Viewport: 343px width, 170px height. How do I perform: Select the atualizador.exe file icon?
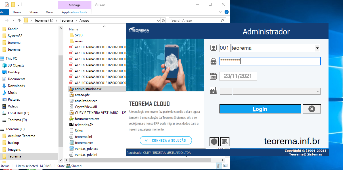click(x=72, y=101)
